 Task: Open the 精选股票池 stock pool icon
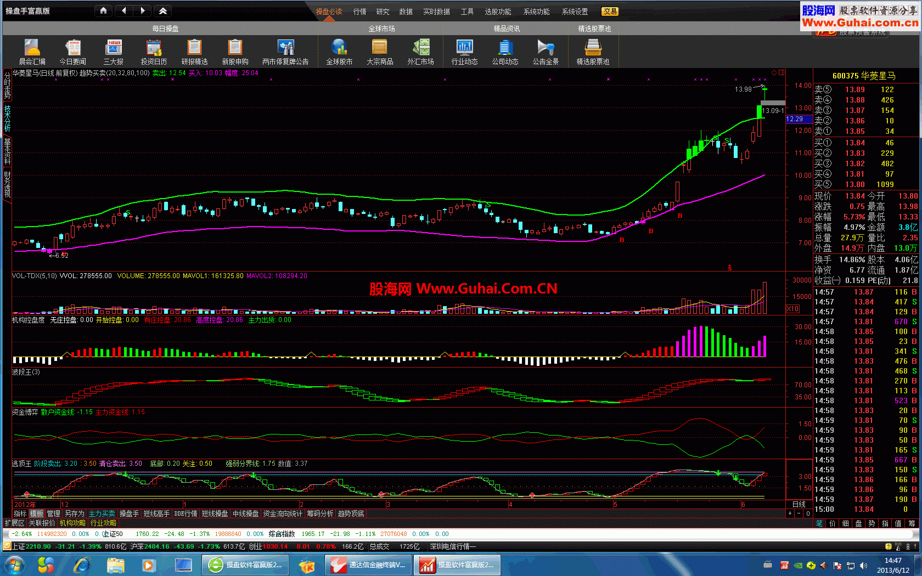pos(593,52)
